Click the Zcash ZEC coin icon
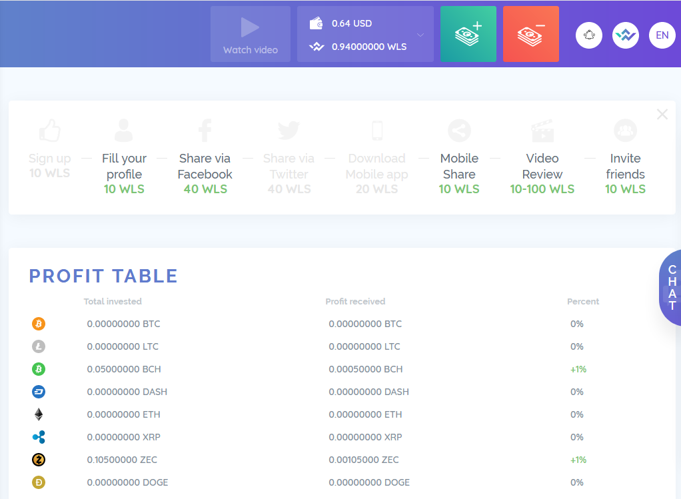 (x=39, y=460)
